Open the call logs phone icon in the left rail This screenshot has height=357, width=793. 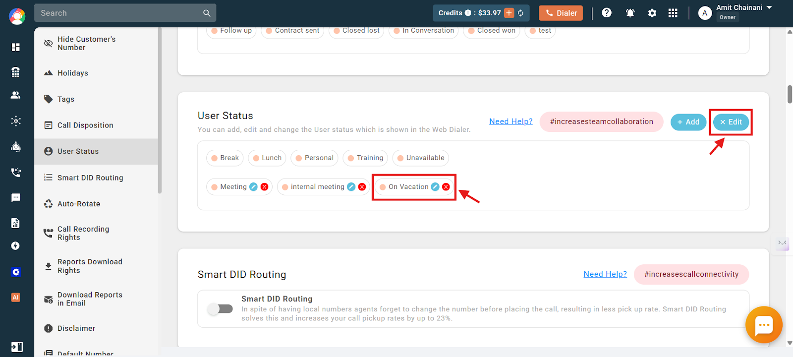point(16,172)
